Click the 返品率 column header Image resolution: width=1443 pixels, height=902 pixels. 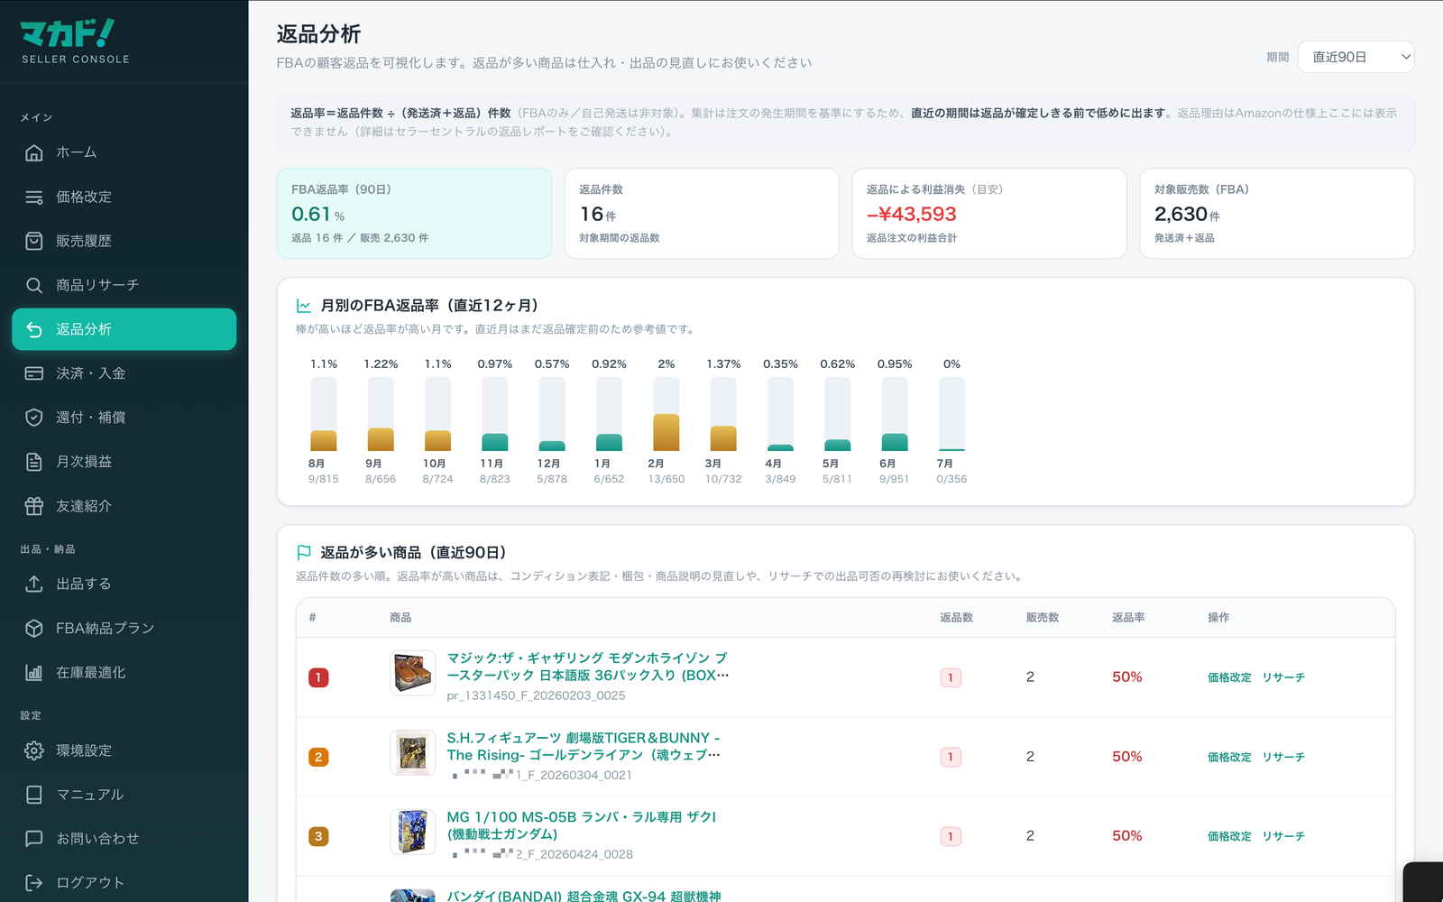1128,618
